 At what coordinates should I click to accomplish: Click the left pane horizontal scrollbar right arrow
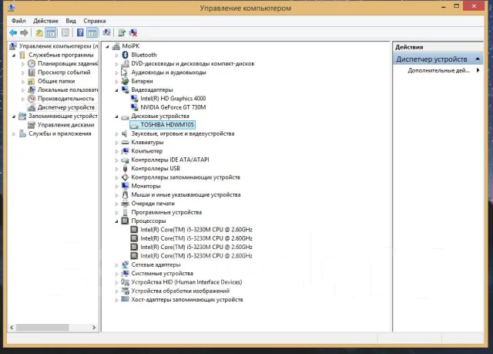[94, 327]
